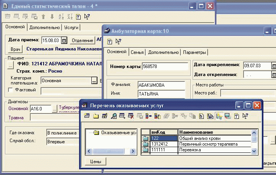Open the Семья tab in Амбулаторная карта
The width and height of the screenshot is (276, 175).
click(x=137, y=52)
